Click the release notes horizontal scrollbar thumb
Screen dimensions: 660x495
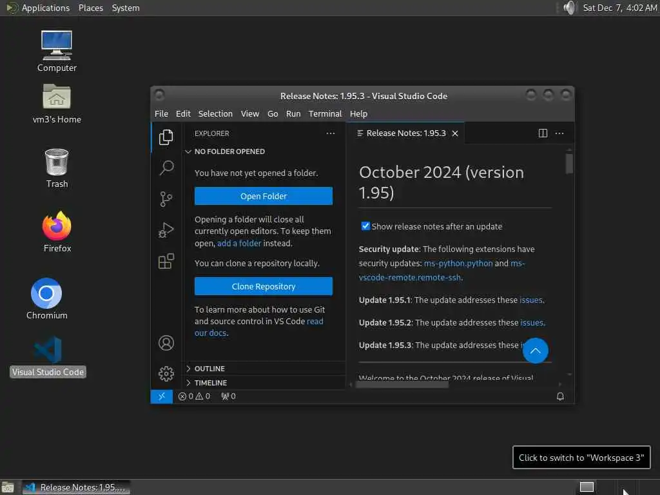tap(402, 384)
